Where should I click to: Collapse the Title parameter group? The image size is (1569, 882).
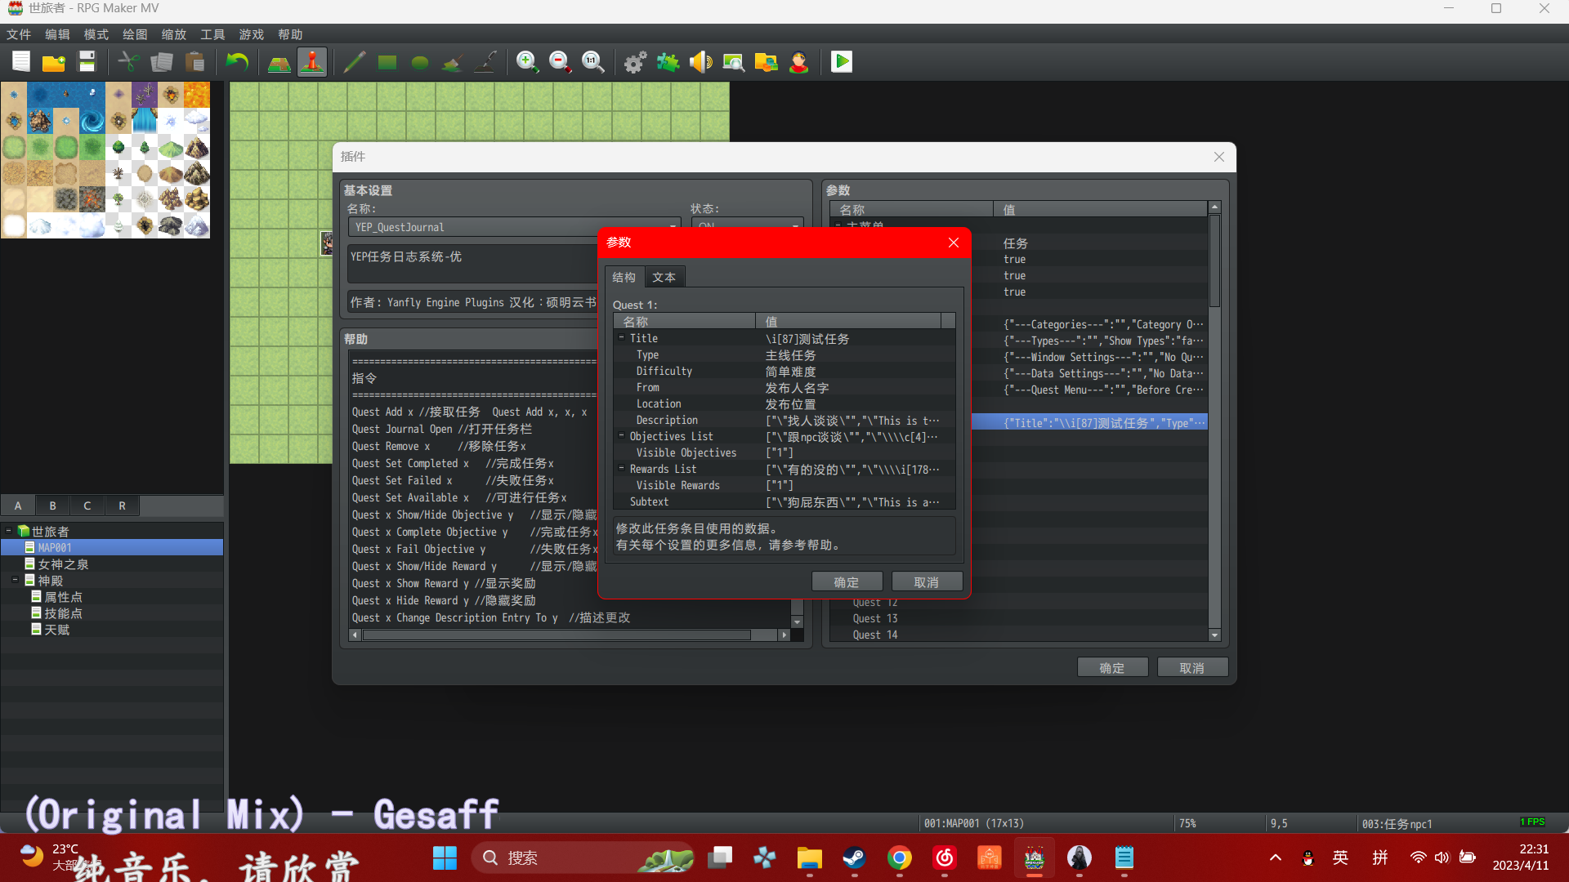621,337
